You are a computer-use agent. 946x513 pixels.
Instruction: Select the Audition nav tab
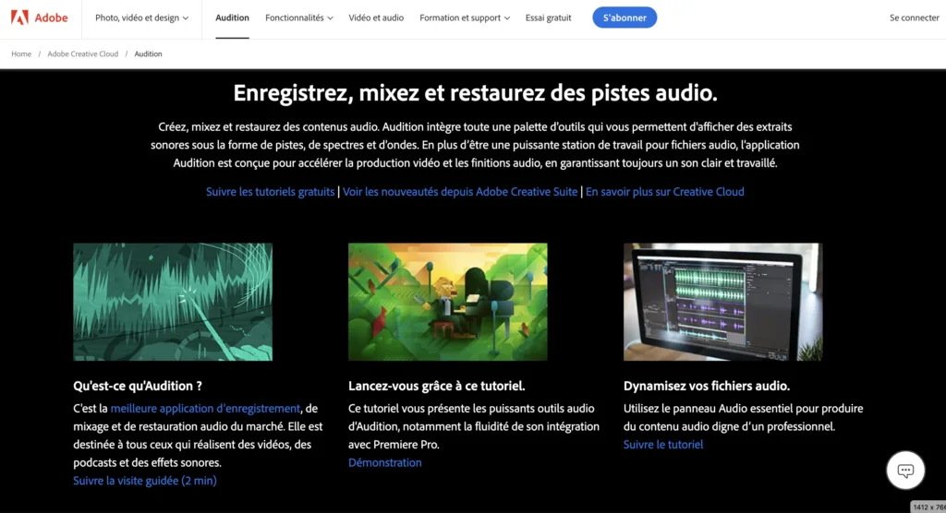tap(232, 18)
